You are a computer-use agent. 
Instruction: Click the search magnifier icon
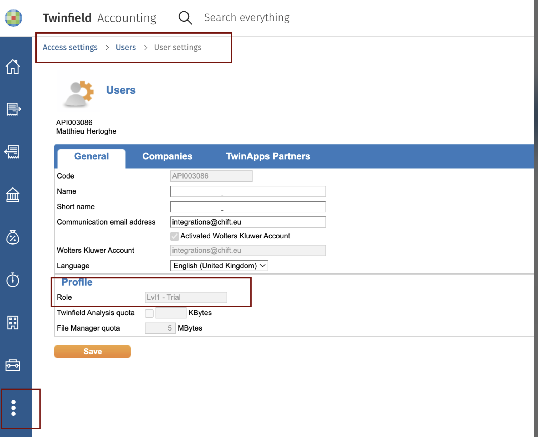pos(185,18)
